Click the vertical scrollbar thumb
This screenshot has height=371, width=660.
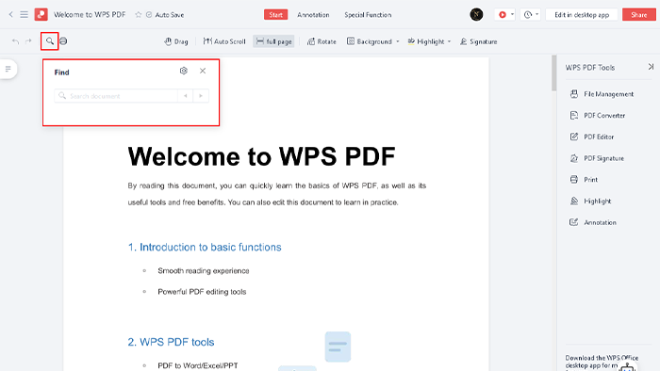coord(554,73)
